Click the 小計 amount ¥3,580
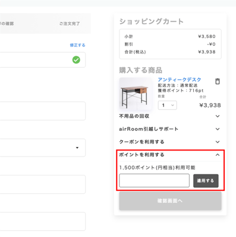Image resolution: width=236 pixels, height=237 pixels. (x=207, y=37)
